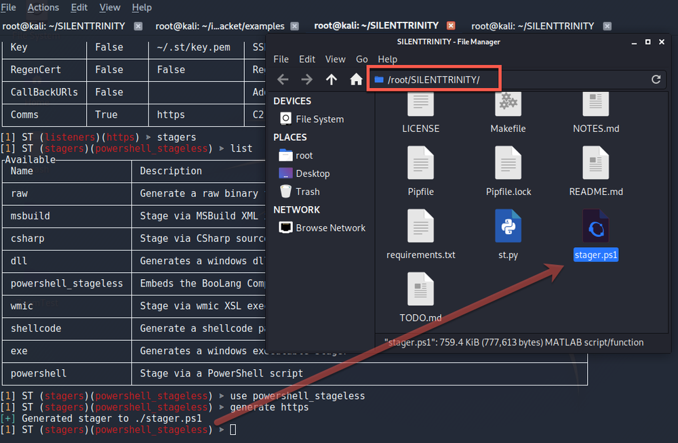
Task: Click the folder icon in location bar
Action: 379,79
